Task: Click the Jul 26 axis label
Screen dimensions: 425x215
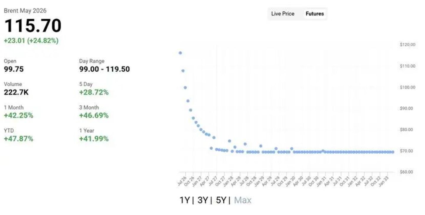Action: click(x=182, y=180)
